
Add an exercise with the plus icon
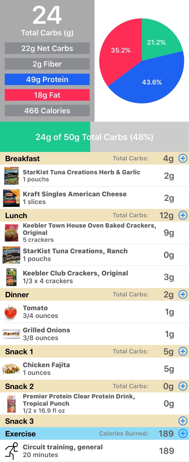(183, 433)
